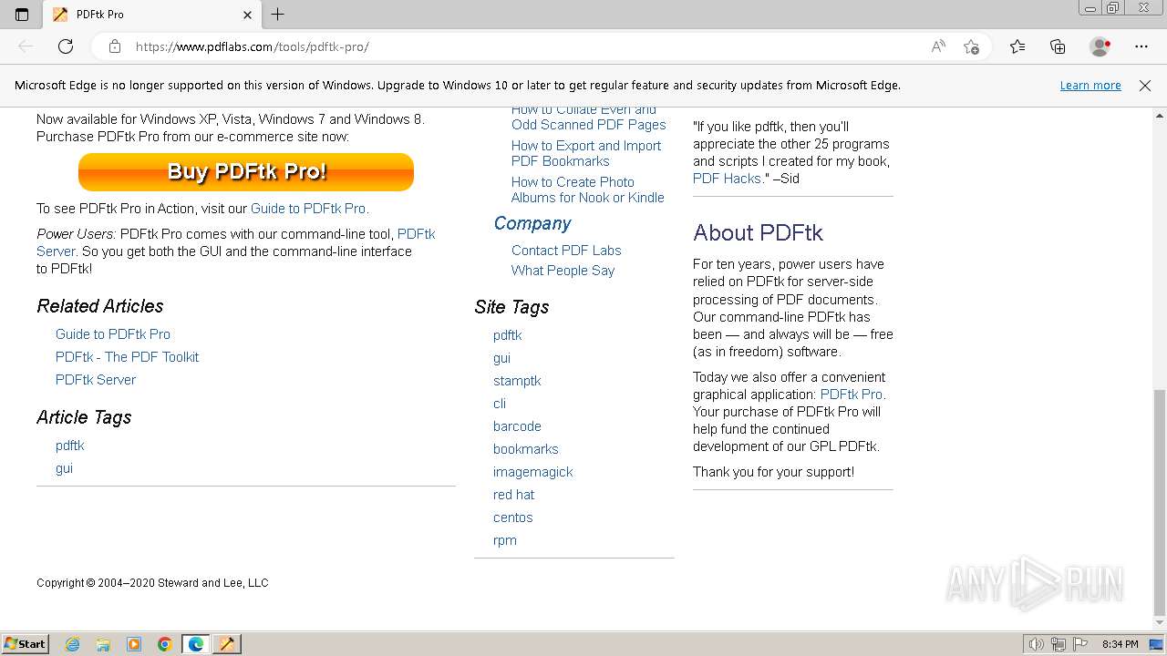Dismiss the Edge unsupported notification bar
The width and height of the screenshot is (1167, 656).
1145,86
